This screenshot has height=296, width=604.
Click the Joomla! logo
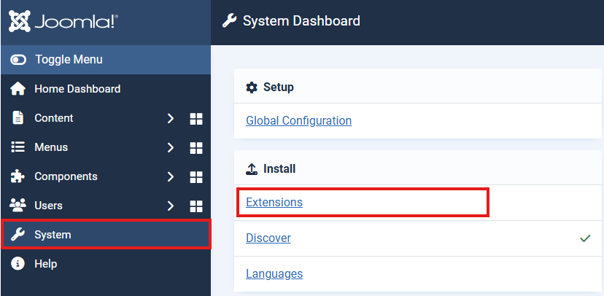(x=63, y=21)
